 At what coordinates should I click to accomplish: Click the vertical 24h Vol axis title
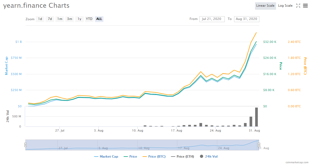click(x=7, y=116)
